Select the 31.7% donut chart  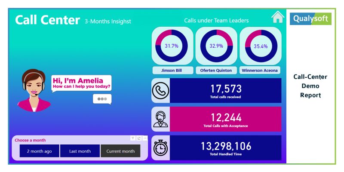(x=172, y=46)
